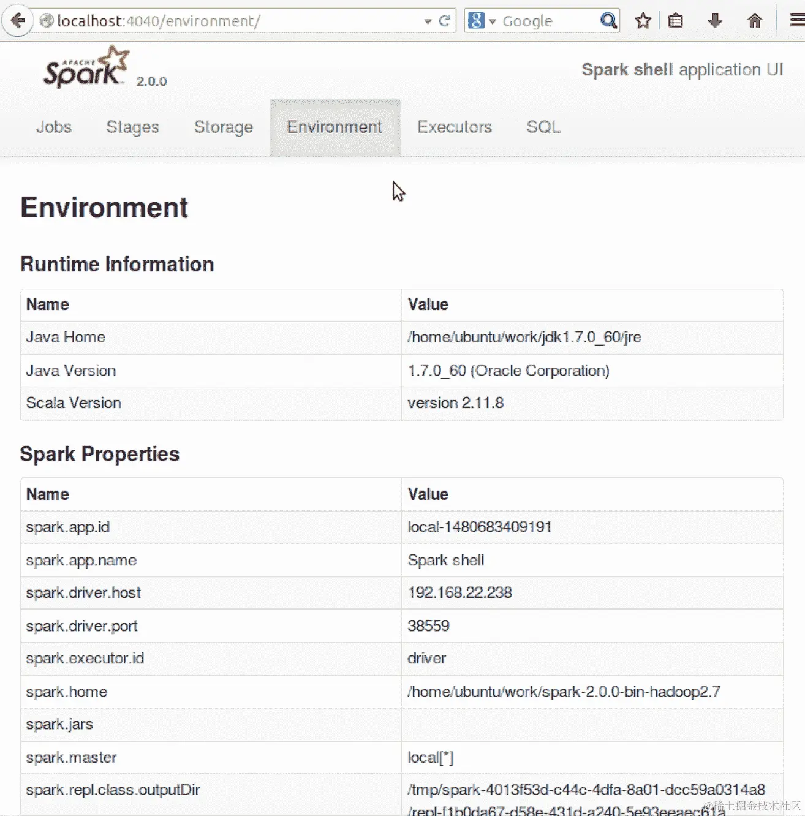Click the spark.driver.host cell

point(211,593)
